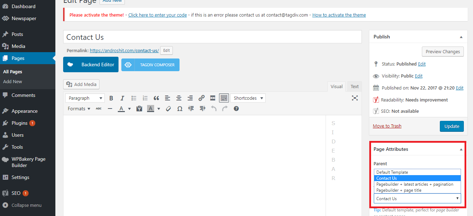Open the Shortcodes dropdown
This screenshot has height=216, width=473.
pyautogui.click(x=248, y=98)
